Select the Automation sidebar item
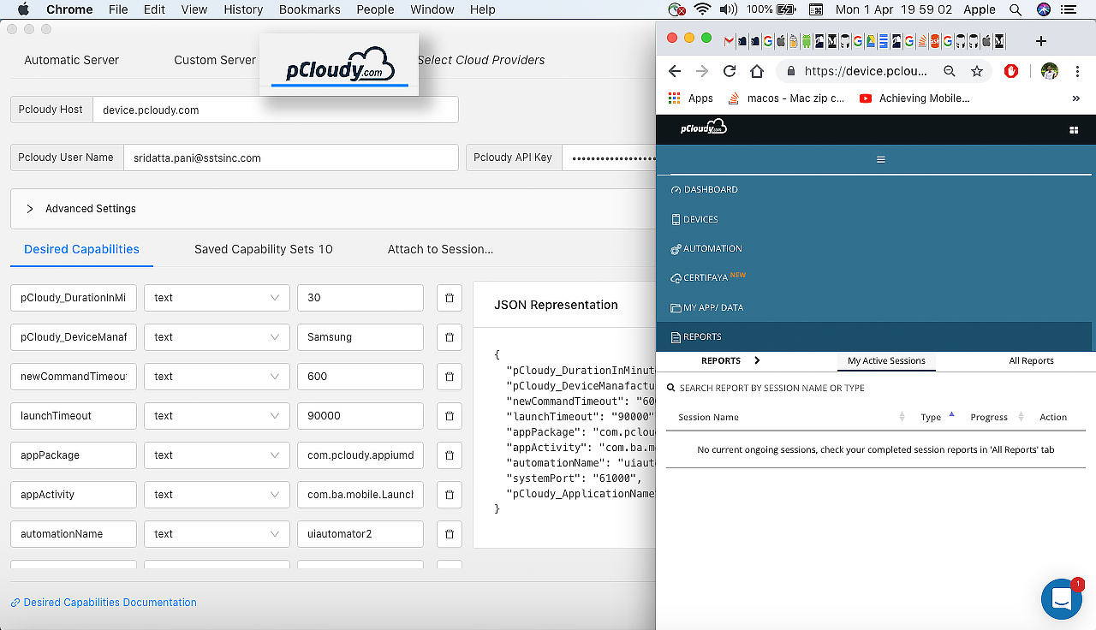The width and height of the screenshot is (1096, 630). click(x=712, y=248)
